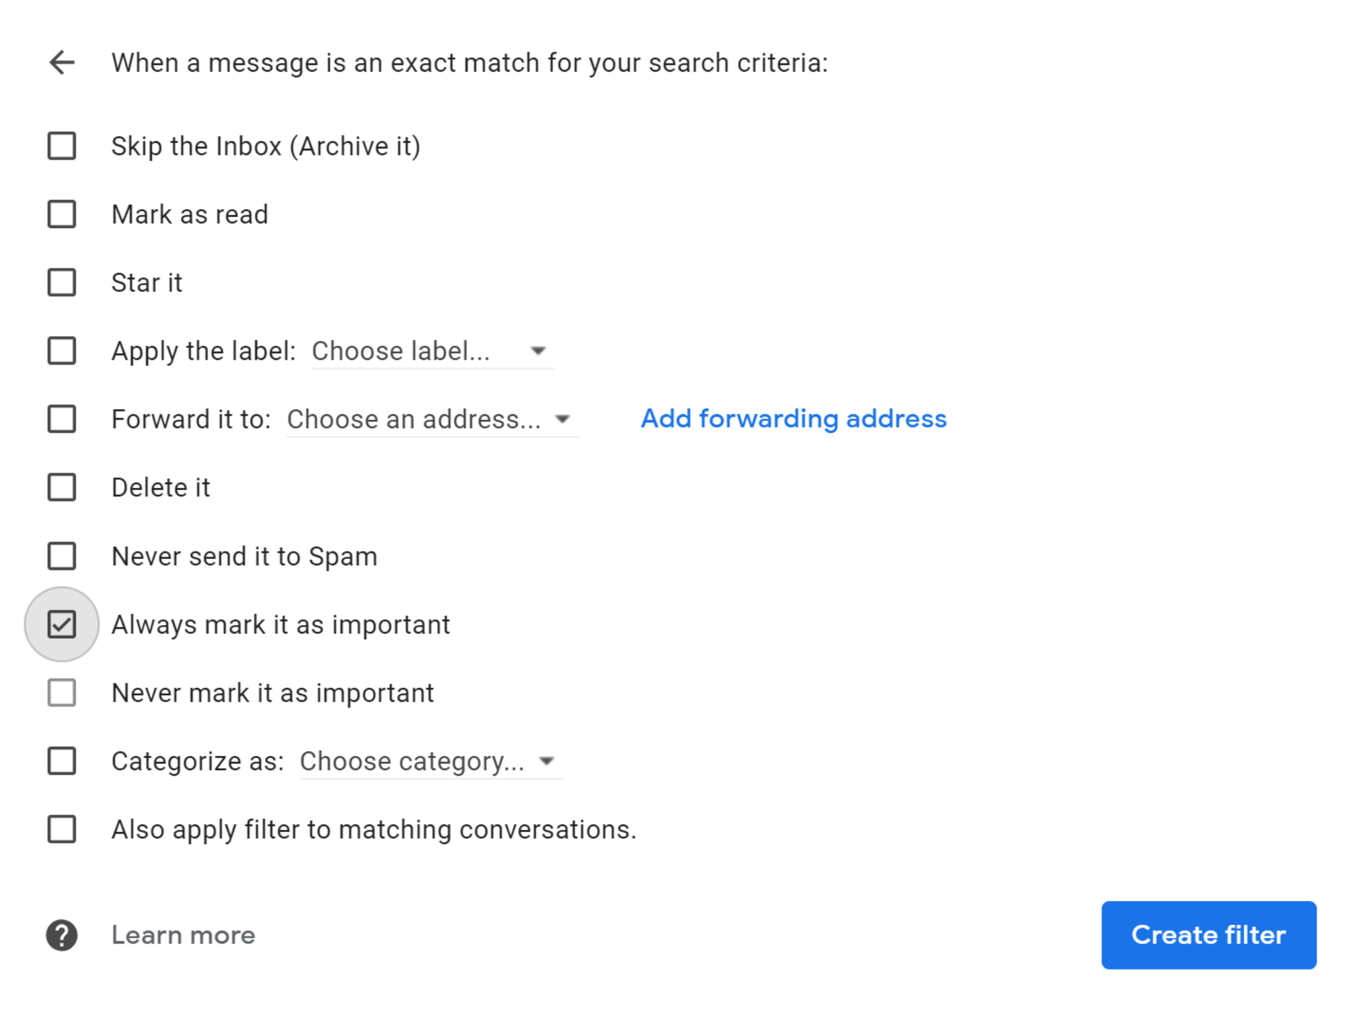
Task: Check Skip the Inbox (Archive it)
Action: pyautogui.click(x=62, y=146)
